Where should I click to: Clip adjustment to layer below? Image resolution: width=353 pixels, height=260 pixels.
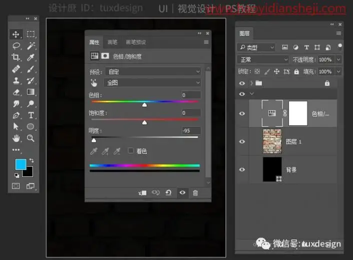142,193
